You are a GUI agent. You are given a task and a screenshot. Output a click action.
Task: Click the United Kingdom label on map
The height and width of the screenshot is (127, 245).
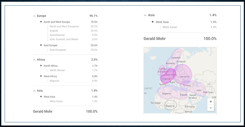[163, 70]
